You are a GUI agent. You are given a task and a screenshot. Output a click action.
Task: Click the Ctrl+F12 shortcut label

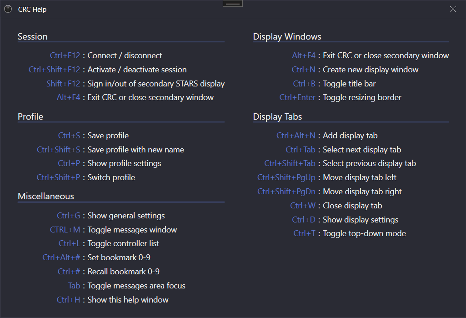tap(65, 56)
